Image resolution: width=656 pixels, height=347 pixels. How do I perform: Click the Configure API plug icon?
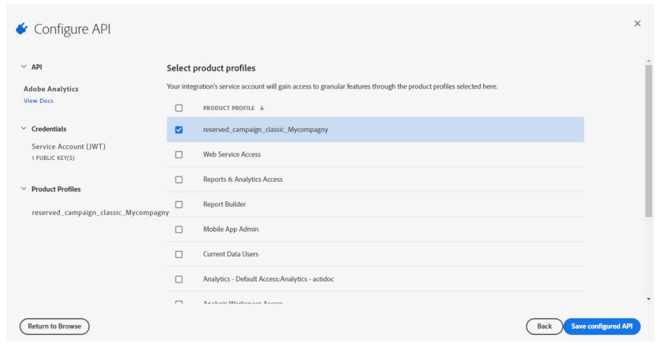tap(22, 29)
